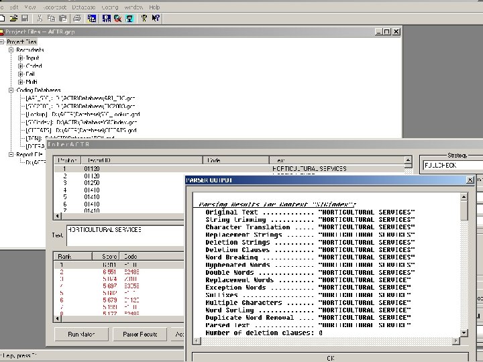
Task: Open the Help menu
Action: (154, 7)
